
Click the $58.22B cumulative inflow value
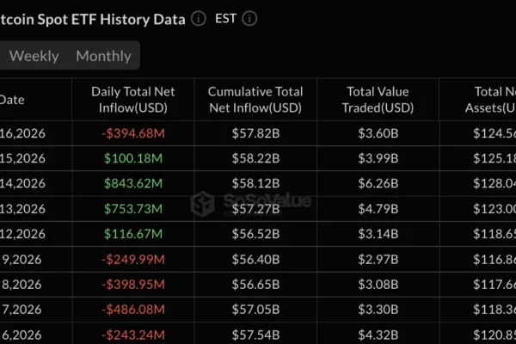click(255, 158)
